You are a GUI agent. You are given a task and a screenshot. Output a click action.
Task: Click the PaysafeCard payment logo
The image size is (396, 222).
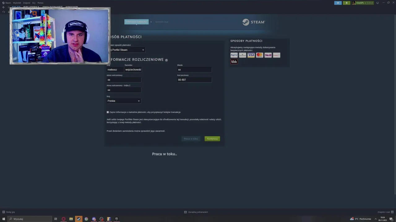[x=243, y=55]
